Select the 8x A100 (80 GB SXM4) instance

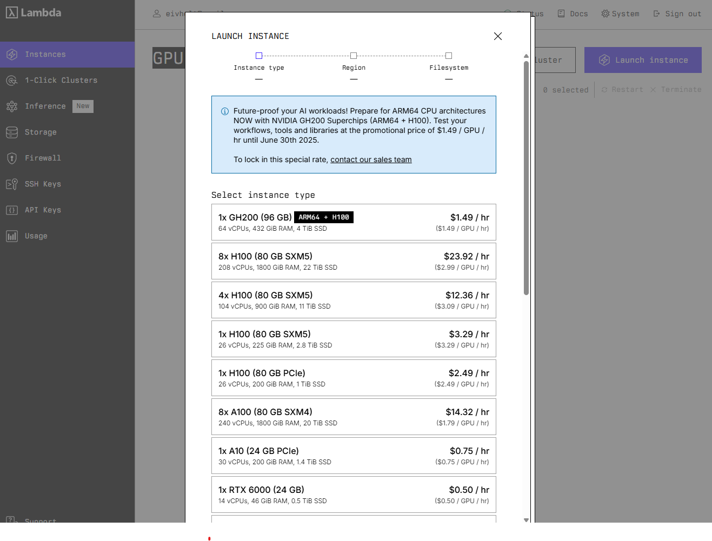coord(354,417)
